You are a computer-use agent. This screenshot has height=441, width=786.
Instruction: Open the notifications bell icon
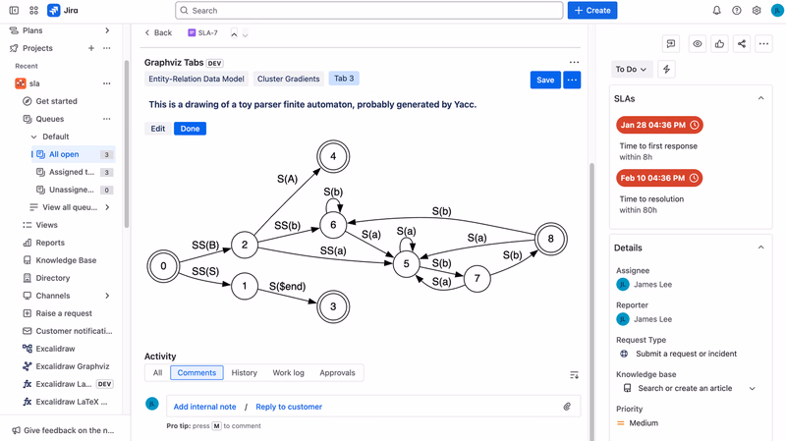(717, 10)
